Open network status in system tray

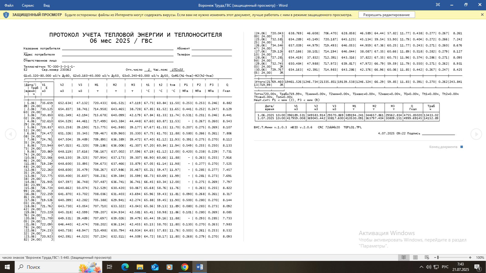click(436, 267)
